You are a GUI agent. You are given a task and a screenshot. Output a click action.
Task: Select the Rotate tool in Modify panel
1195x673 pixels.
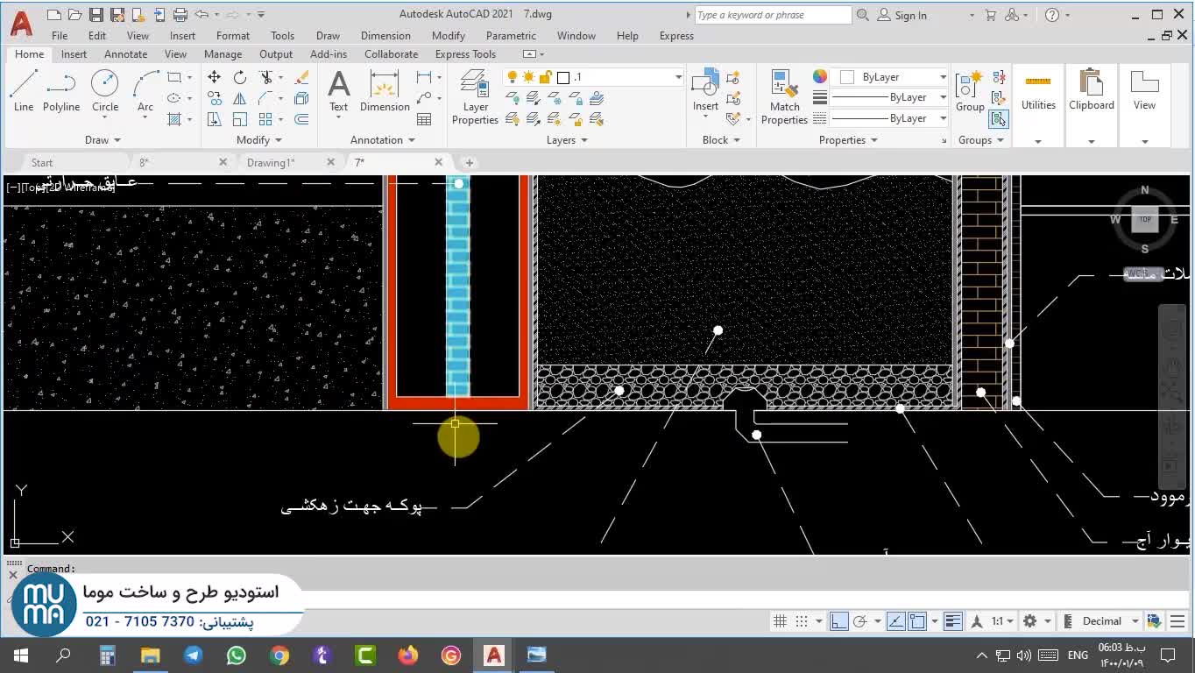(240, 77)
